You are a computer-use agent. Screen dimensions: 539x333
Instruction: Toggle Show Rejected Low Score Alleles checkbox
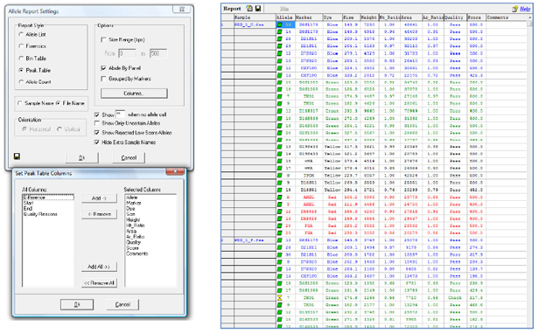(x=97, y=133)
